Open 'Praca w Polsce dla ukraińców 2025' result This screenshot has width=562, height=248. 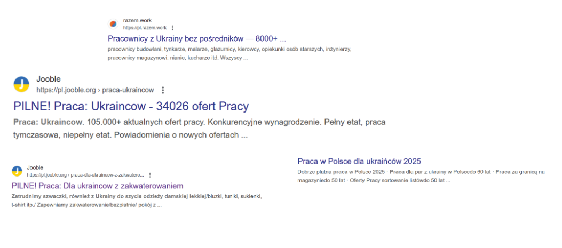pos(359,161)
